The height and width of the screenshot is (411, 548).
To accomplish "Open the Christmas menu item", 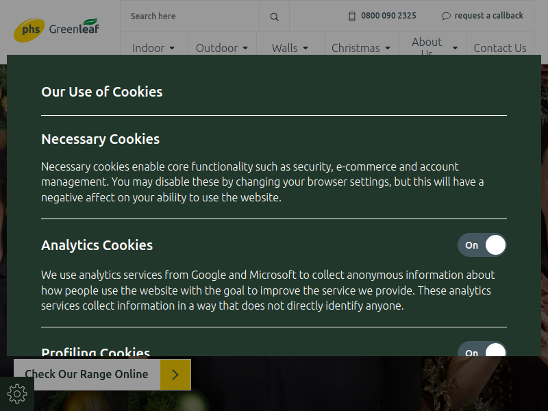I will pos(356,48).
